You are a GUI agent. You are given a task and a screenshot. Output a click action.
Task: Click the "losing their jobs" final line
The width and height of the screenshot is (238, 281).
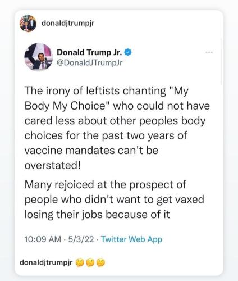pos(97,215)
